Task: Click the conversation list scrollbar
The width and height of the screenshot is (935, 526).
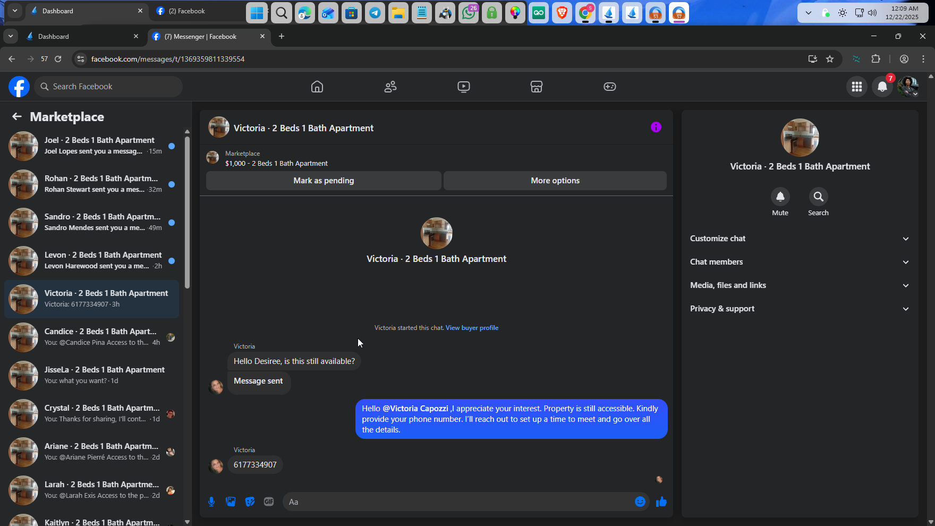Action: (187, 213)
